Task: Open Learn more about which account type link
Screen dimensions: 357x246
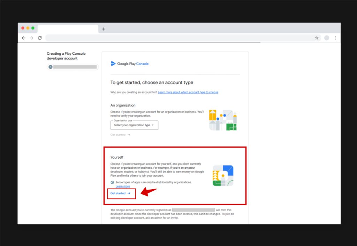Action: (x=188, y=92)
